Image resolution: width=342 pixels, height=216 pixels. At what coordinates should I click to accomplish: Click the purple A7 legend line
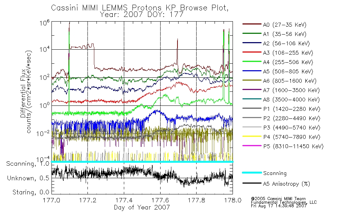point(252,89)
